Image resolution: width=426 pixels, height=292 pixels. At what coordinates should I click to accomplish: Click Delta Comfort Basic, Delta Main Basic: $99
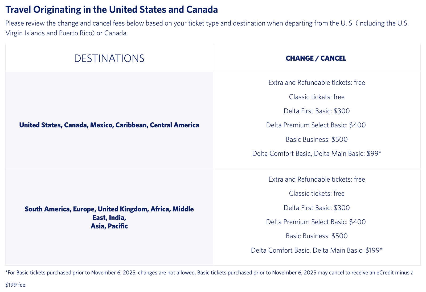click(317, 153)
